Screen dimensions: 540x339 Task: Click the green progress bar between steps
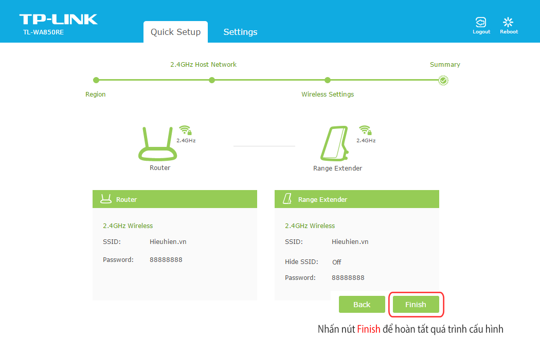tap(267, 80)
